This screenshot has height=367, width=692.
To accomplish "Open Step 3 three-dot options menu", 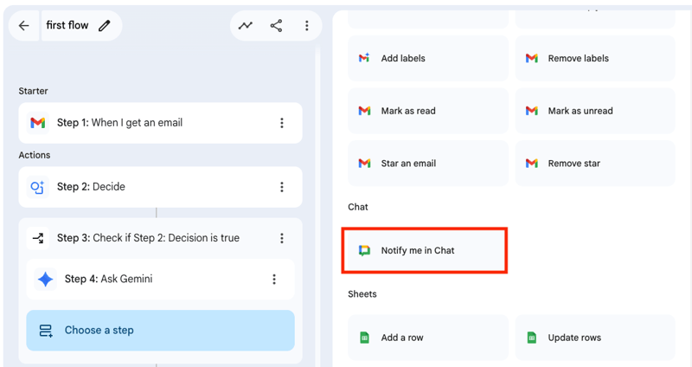I will pos(281,238).
